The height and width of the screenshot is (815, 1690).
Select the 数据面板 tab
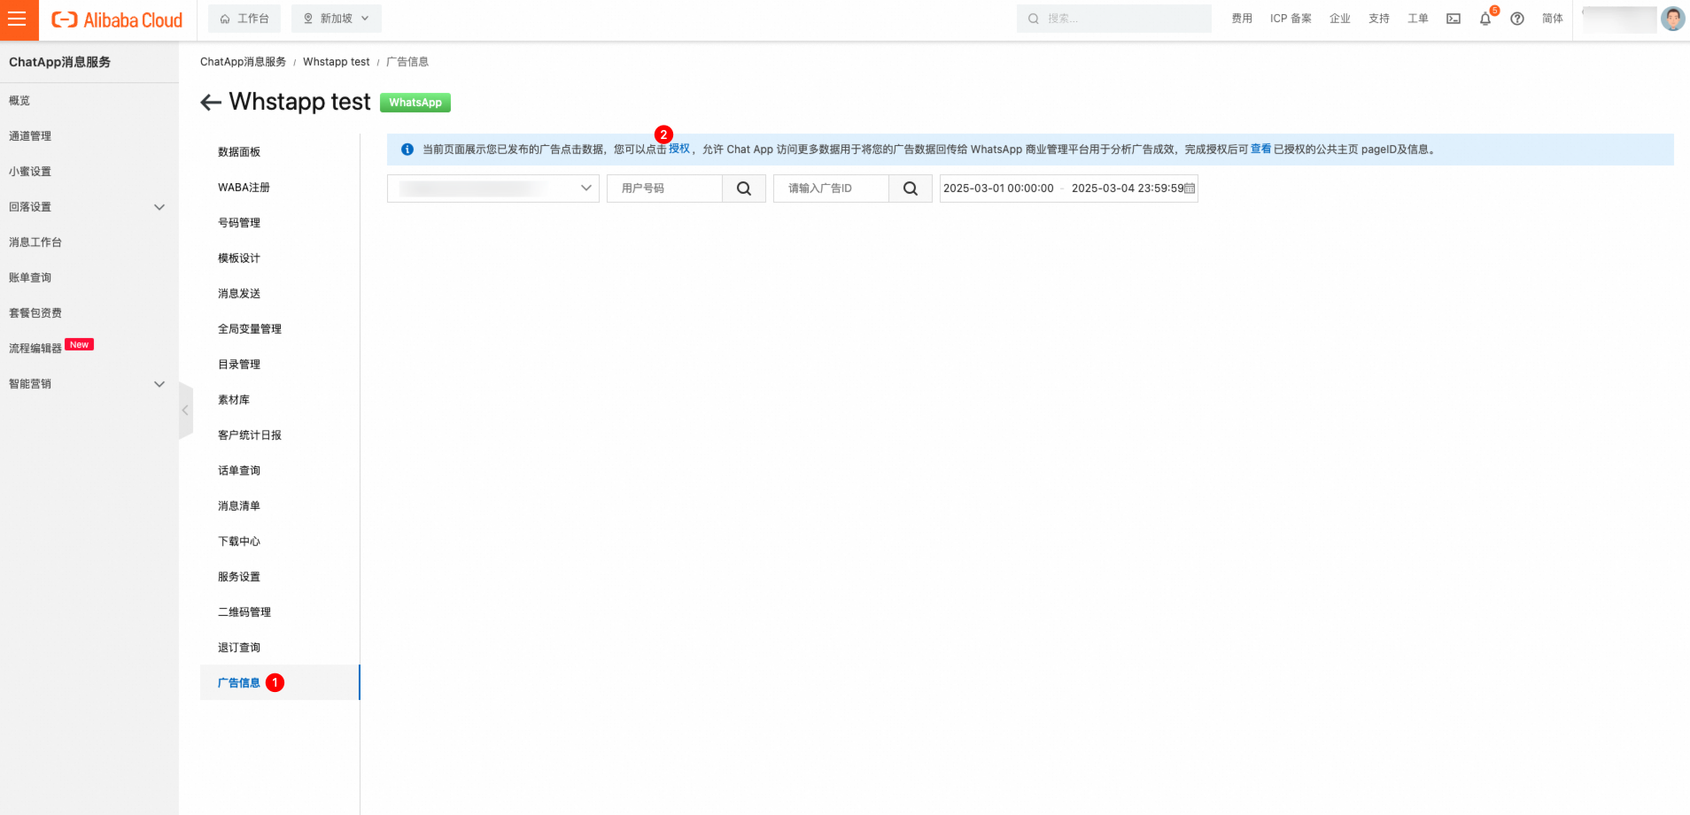(x=280, y=152)
